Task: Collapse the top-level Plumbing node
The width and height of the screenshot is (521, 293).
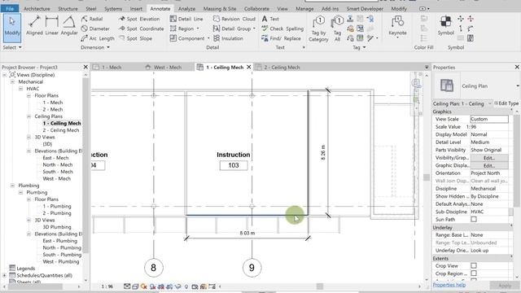Action: [13, 186]
